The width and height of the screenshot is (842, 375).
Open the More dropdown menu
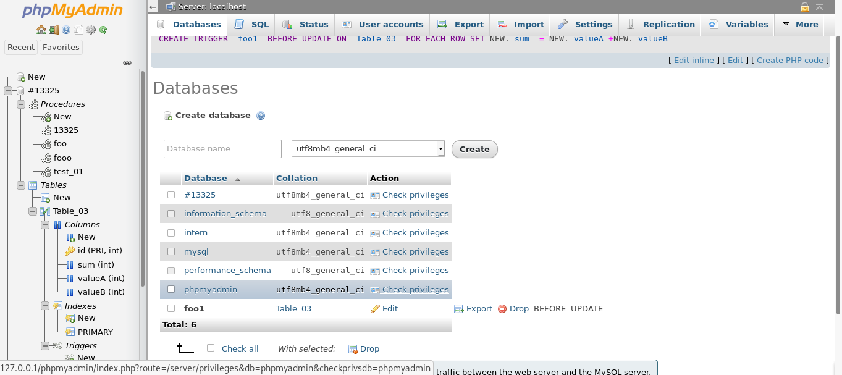(800, 25)
